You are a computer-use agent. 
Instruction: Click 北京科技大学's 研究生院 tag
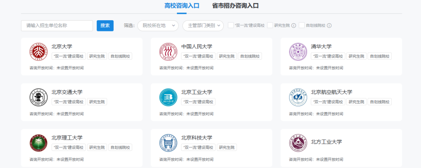point(227,147)
